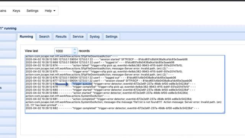The height and width of the screenshot is (138, 245).
Task: Increase records count with up stepper arrow
Action: 75,49
